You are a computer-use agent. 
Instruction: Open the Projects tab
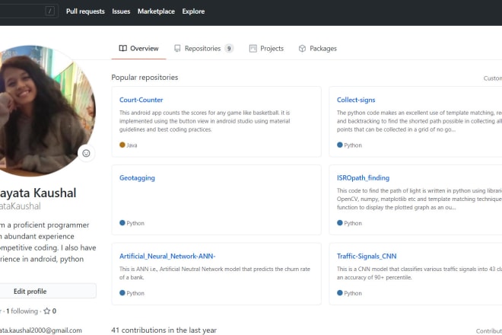tap(266, 49)
